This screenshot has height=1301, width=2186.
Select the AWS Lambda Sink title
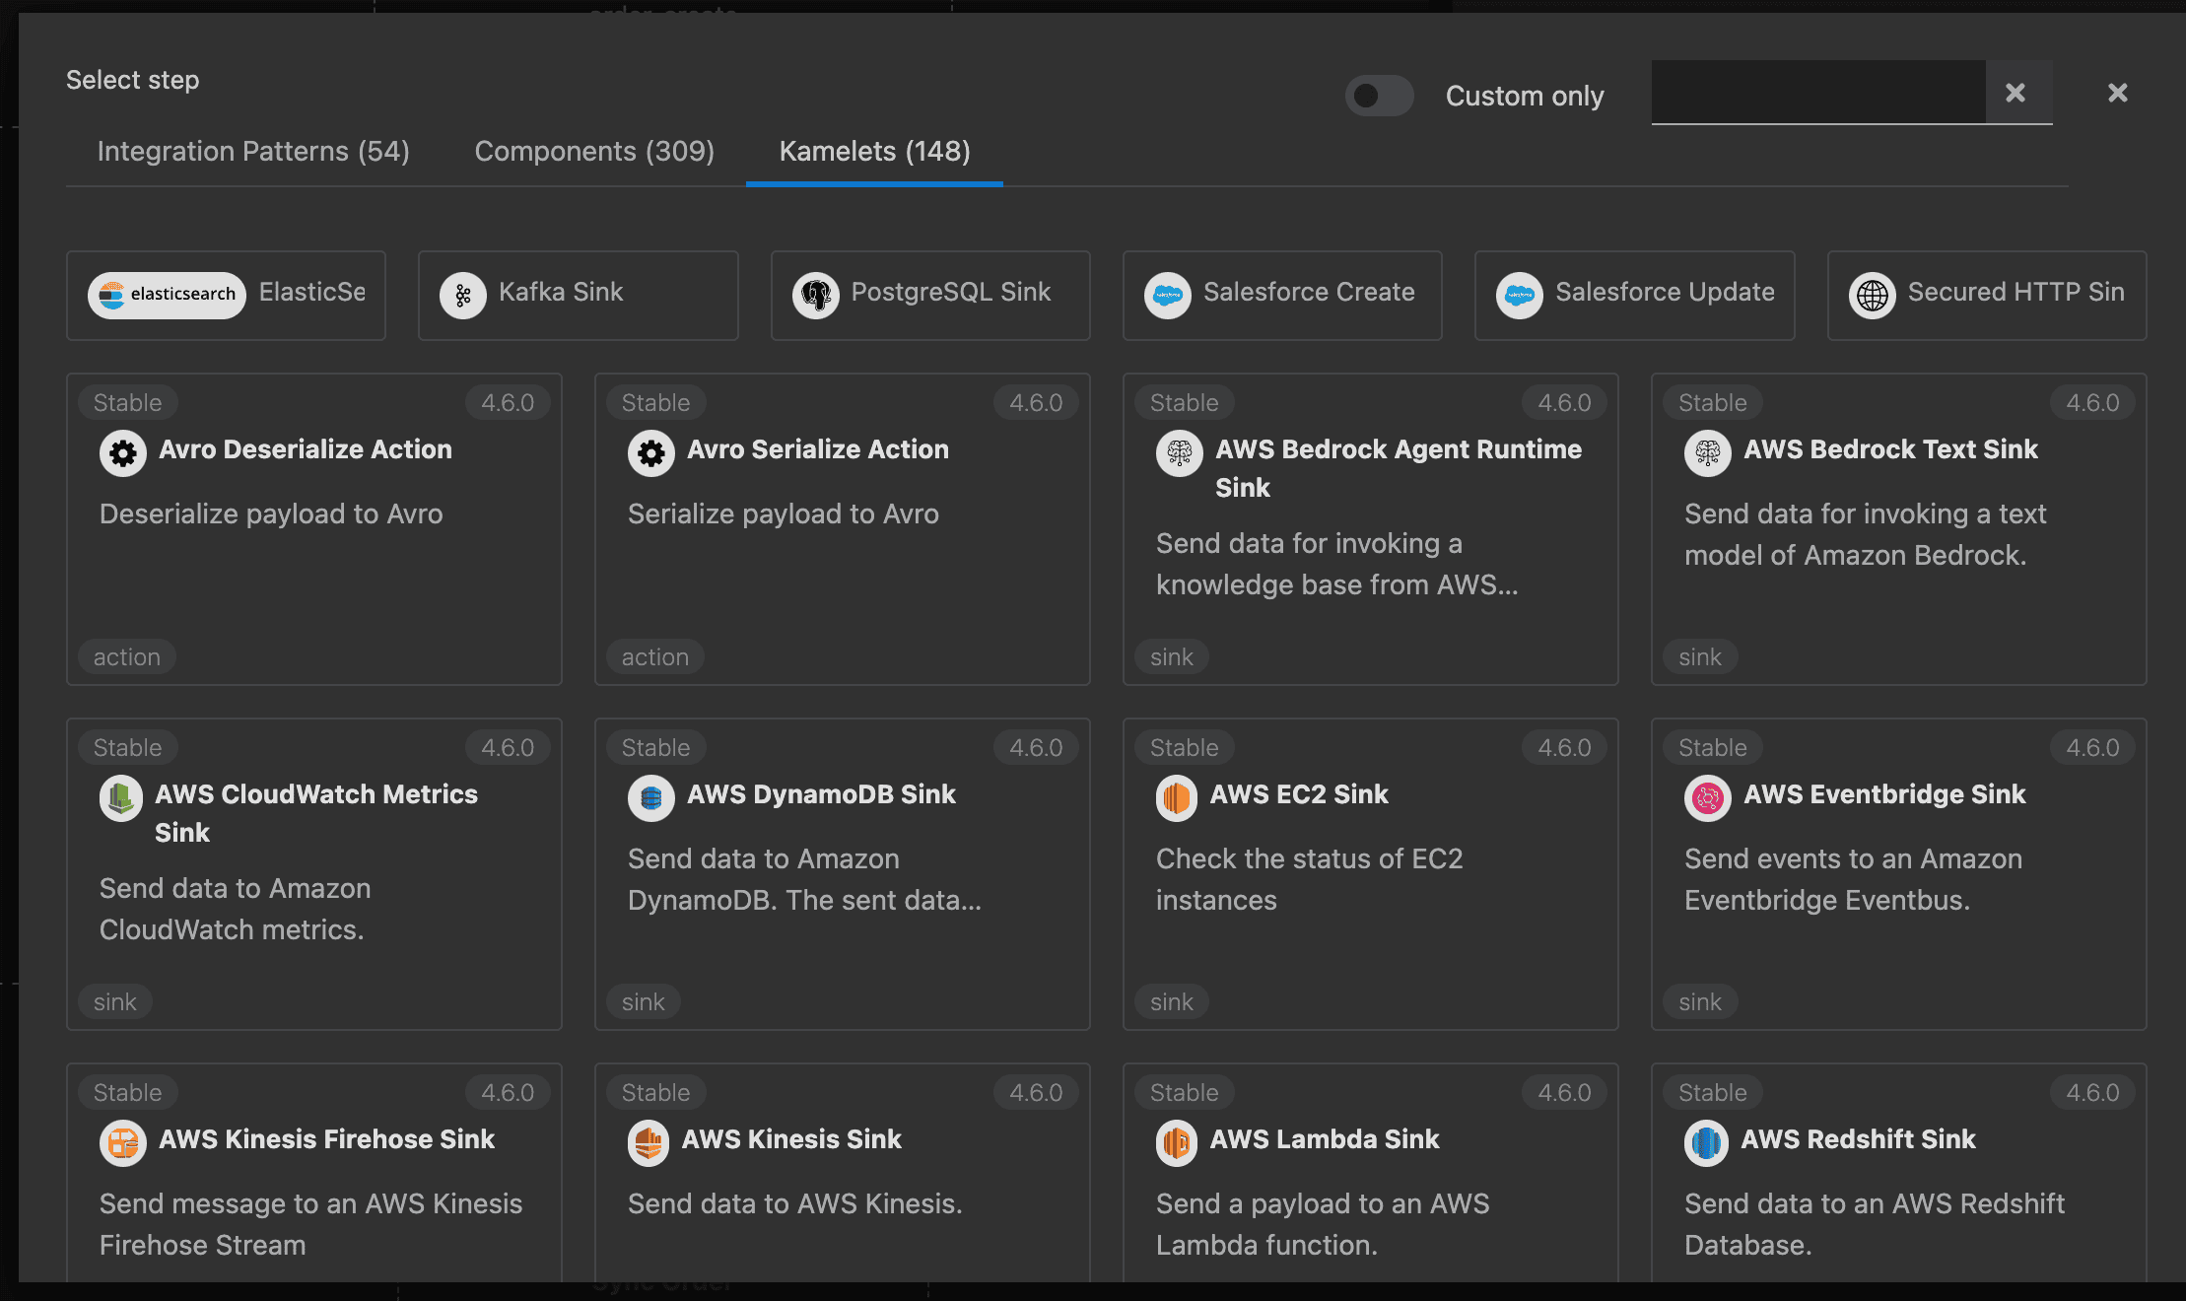pyautogui.click(x=1325, y=1139)
